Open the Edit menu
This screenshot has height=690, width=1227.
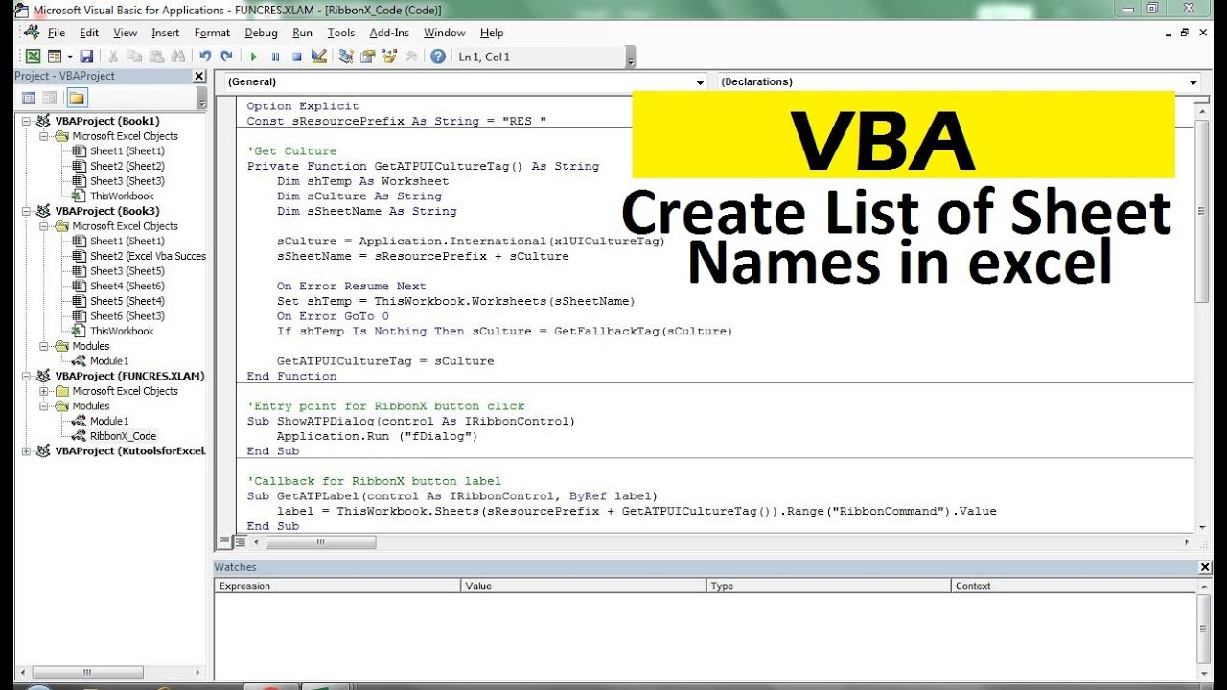tap(89, 33)
